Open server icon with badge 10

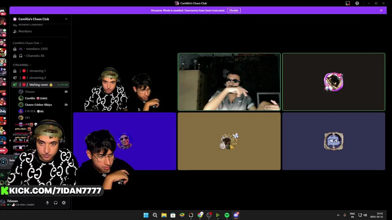click(3, 32)
